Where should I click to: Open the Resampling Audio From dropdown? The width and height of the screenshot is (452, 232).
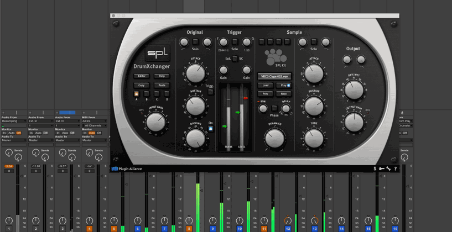point(13,121)
